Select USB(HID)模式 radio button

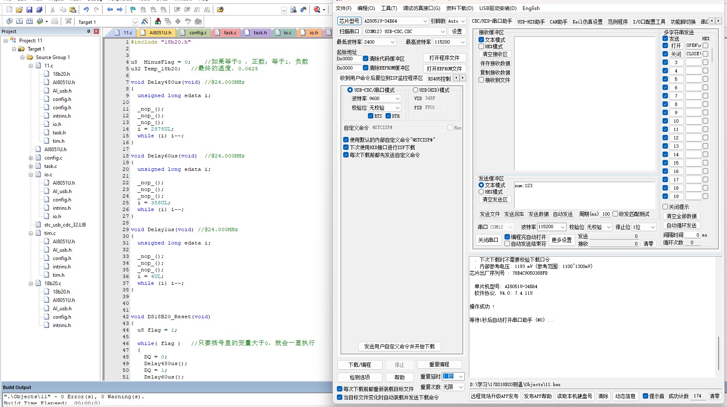pos(415,90)
